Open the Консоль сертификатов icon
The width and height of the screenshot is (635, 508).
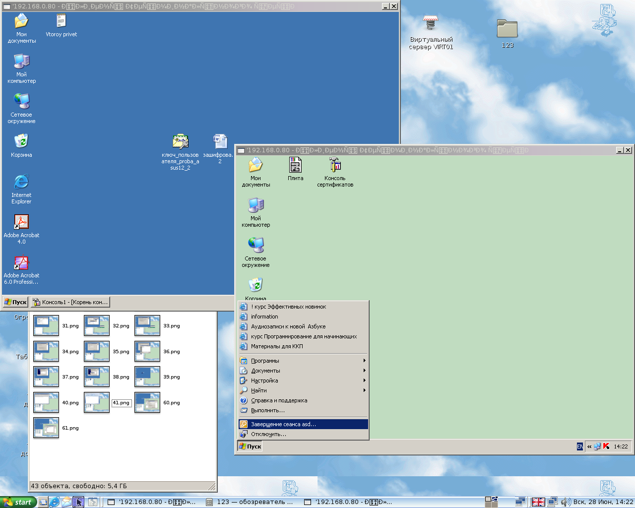tap(335, 165)
